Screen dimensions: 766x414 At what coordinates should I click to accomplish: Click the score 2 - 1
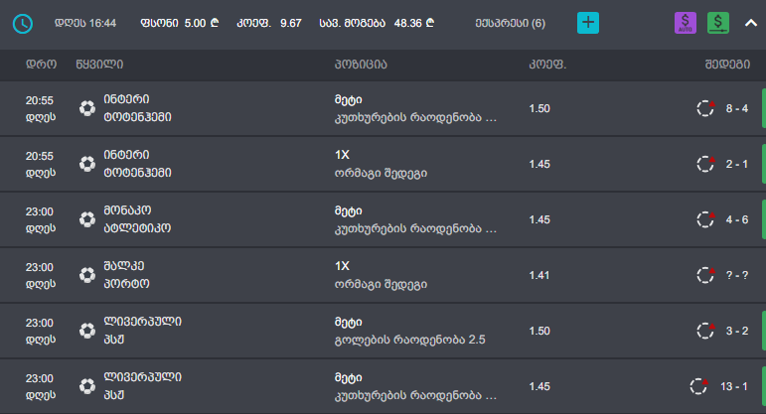pyautogui.click(x=736, y=164)
